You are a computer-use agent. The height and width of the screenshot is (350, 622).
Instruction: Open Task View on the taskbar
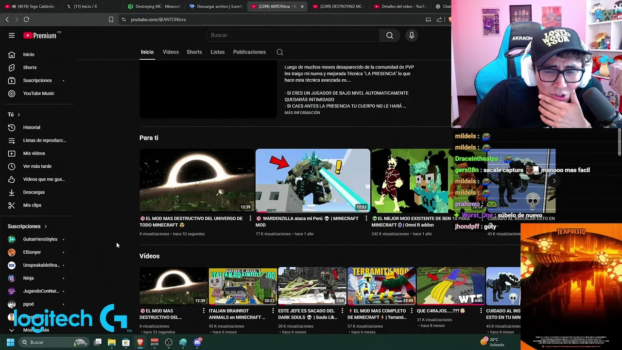click(98, 342)
